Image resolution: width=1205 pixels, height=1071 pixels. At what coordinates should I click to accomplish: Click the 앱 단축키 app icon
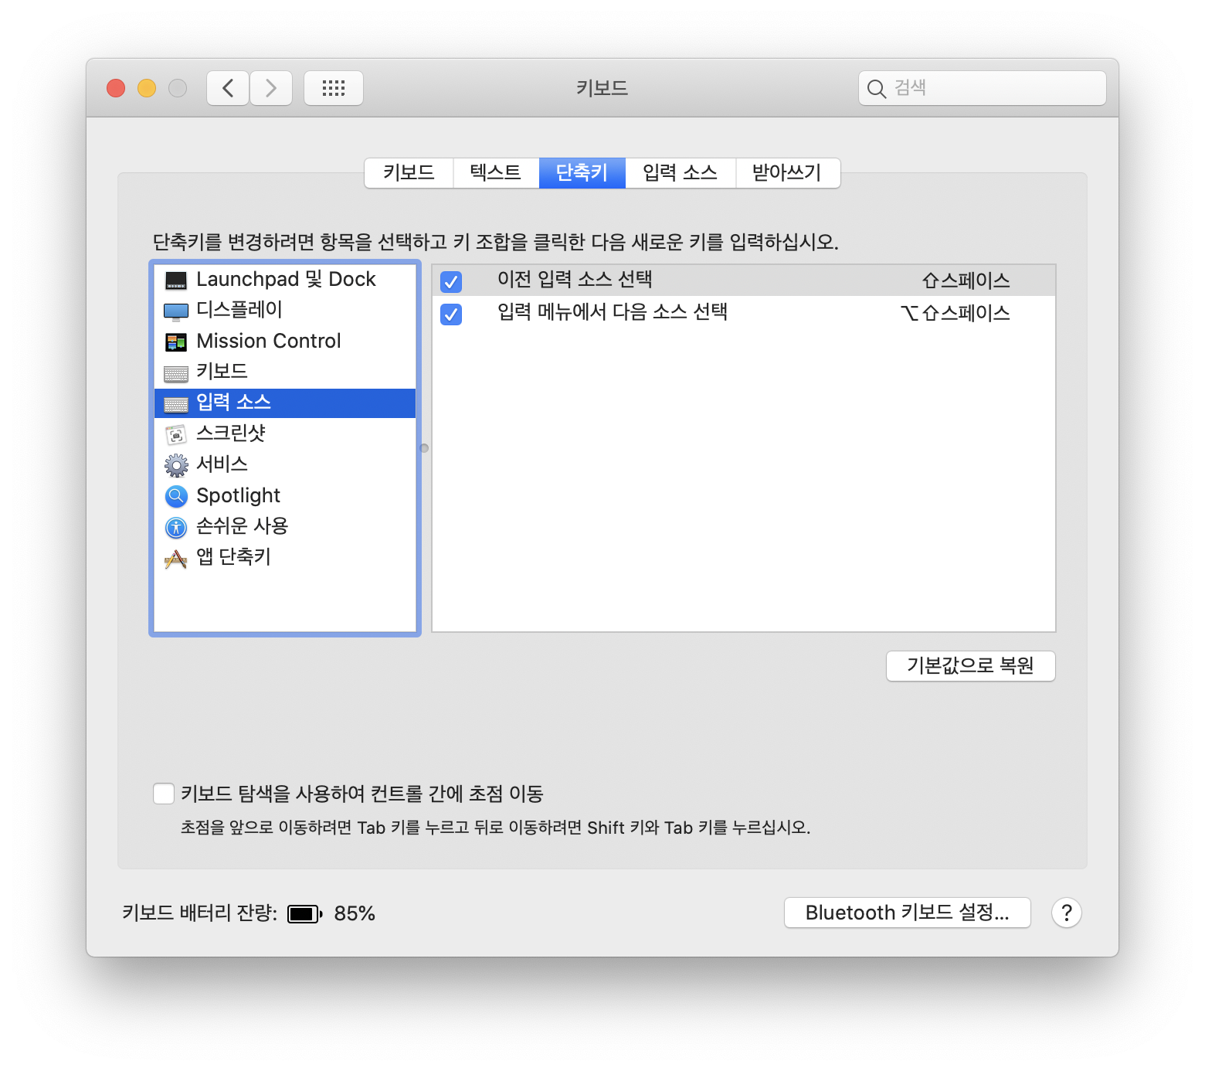[176, 558]
